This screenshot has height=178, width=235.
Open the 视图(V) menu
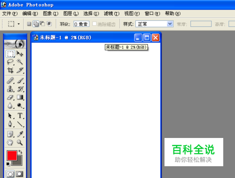point(132,14)
